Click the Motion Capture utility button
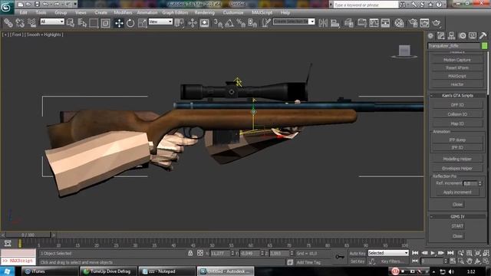The height and width of the screenshot is (276, 491). point(457,60)
